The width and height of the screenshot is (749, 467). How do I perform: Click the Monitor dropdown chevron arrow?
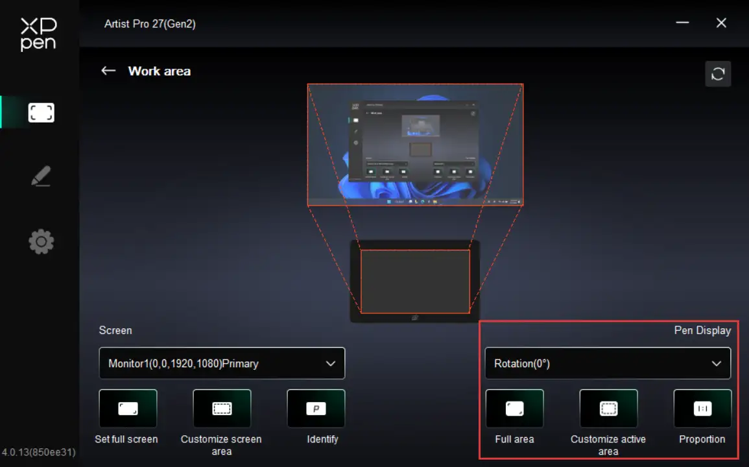tap(331, 363)
